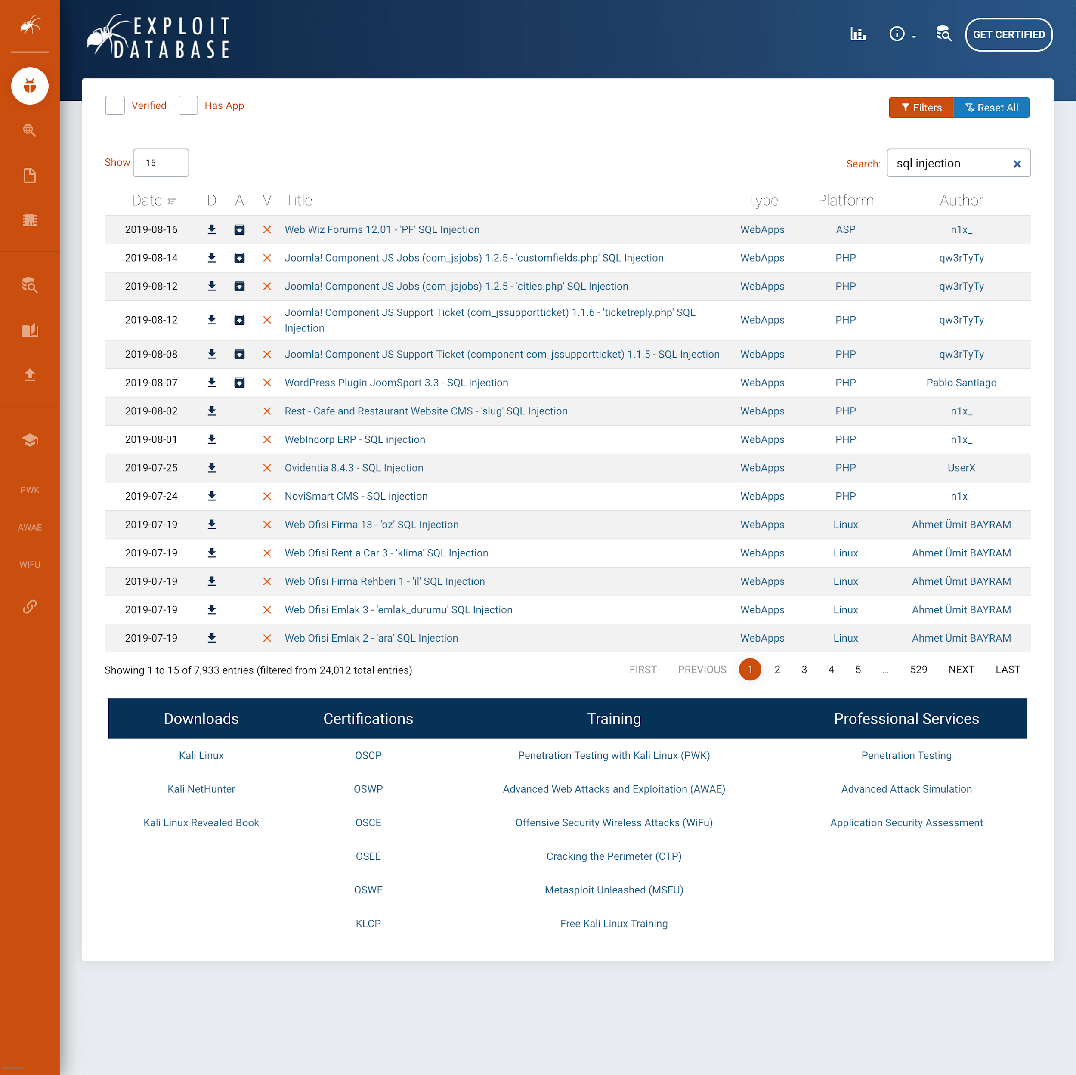Download vulnerable app for cities.php exploit

pyautogui.click(x=239, y=286)
